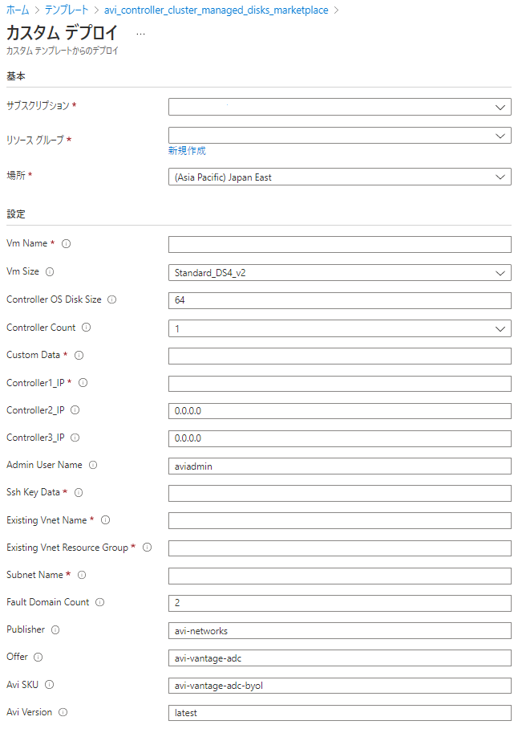The height and width of the screenshot is (729, 518).
Task: Focus the Vm Name input field
Action: 340,245
